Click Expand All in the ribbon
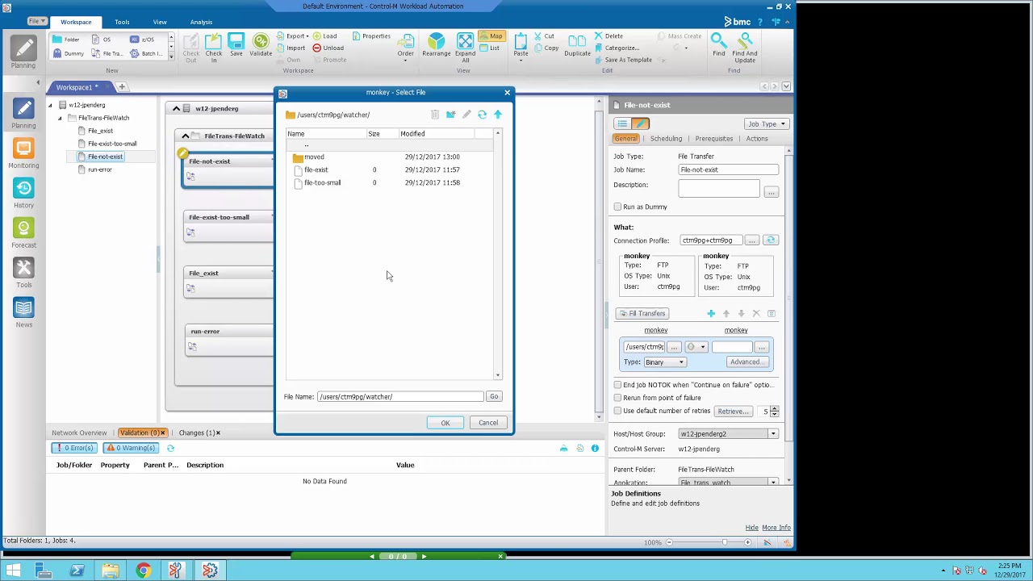1033x581 pixels. pos(466,48)
